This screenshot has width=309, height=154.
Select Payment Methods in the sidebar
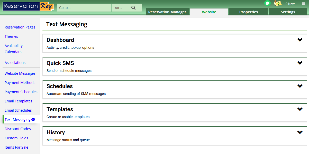(20, 83)
